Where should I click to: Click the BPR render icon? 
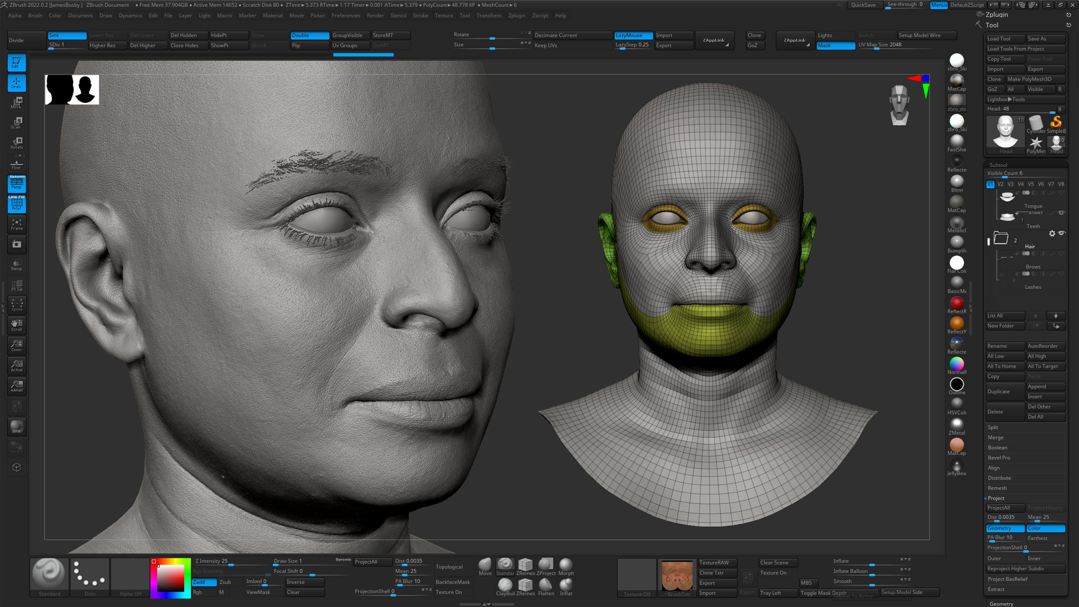[x=16, y=426]
